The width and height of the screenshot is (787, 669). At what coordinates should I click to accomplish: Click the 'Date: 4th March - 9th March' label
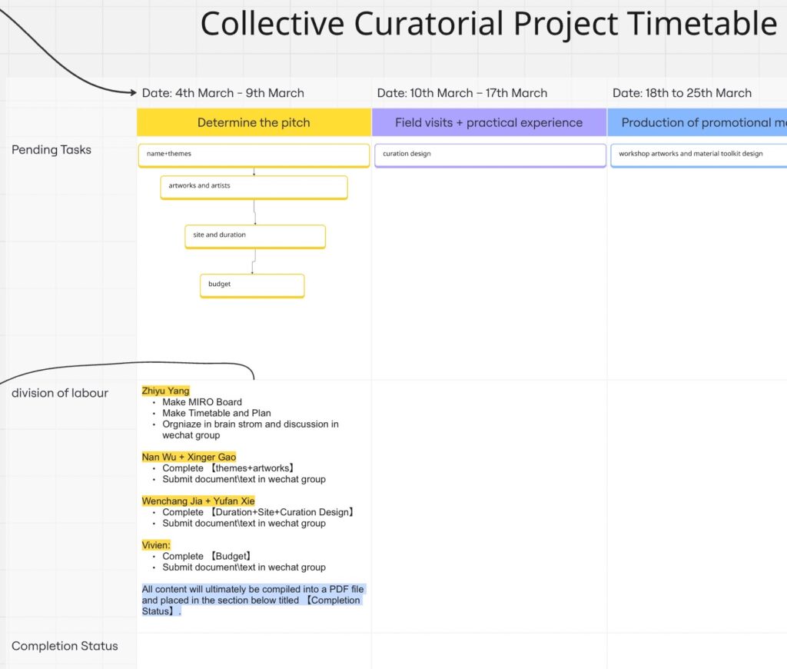pyautogui.click(x=223, y=93)
